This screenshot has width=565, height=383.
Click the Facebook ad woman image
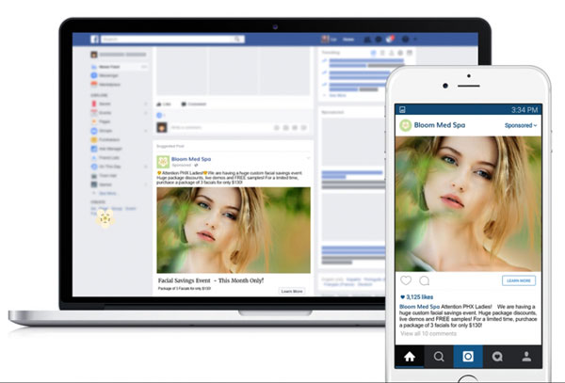(x=233, y=231)
